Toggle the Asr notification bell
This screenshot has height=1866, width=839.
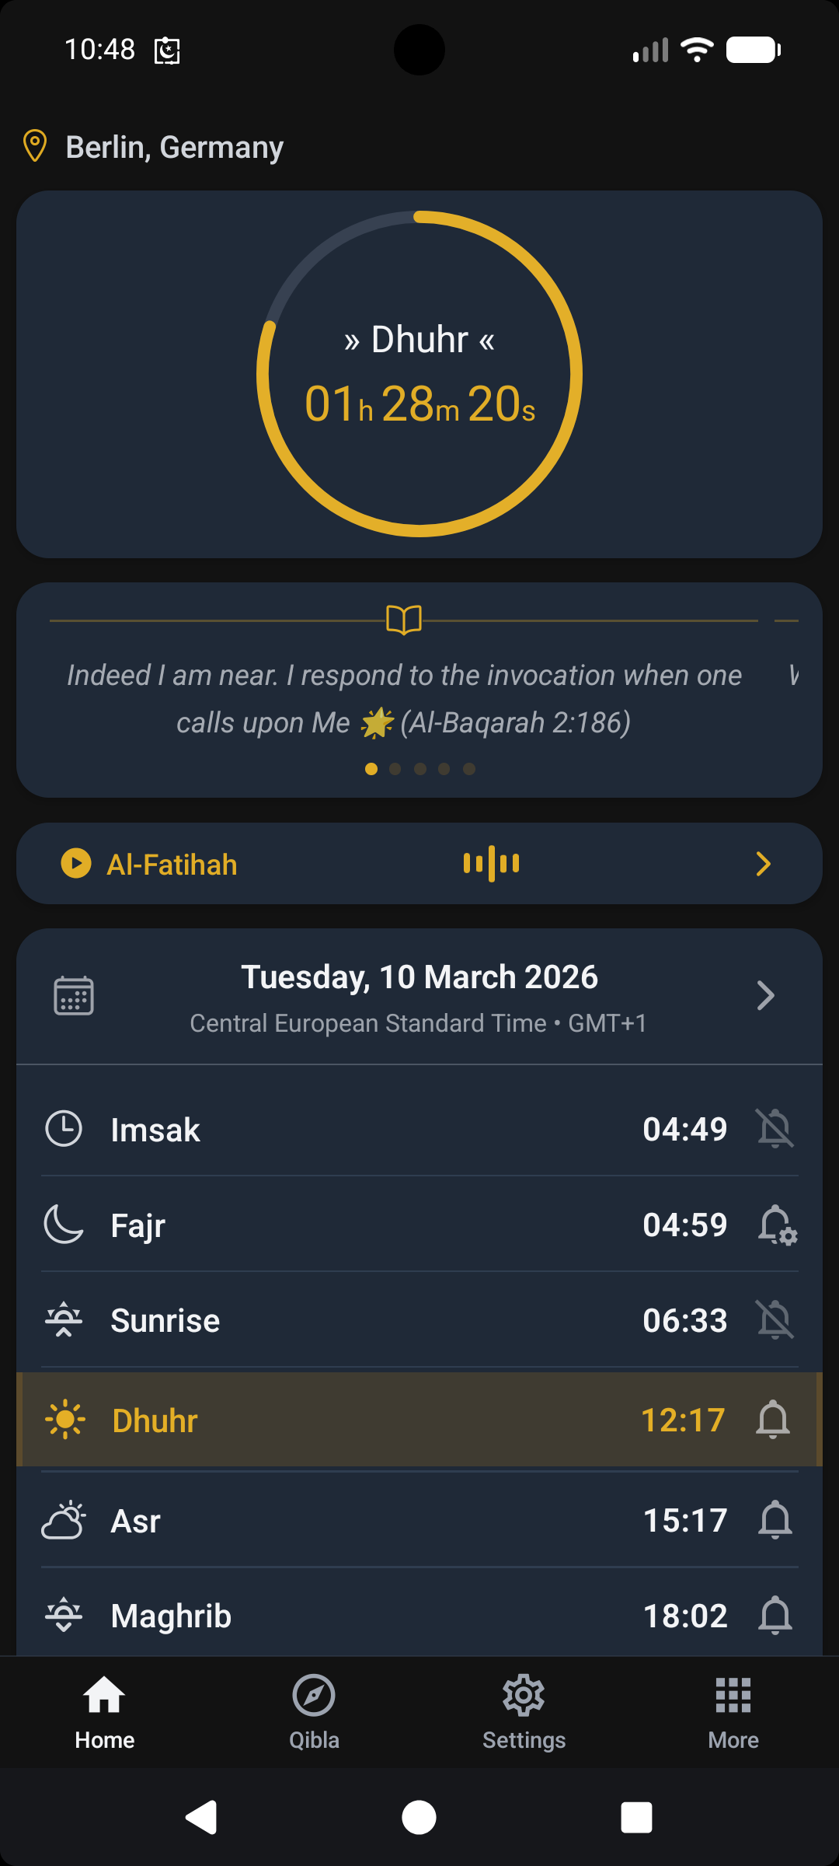(x=775, y=1520)
